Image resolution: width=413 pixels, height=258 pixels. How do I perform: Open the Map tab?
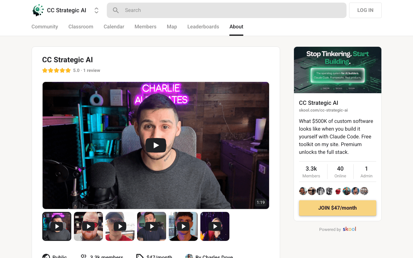172,27
